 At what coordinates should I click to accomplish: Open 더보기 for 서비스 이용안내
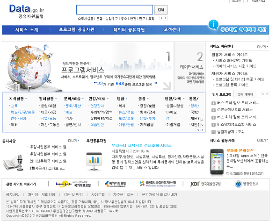pos(262,47)
